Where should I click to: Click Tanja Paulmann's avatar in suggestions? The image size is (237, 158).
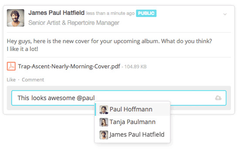click(104, 122)
